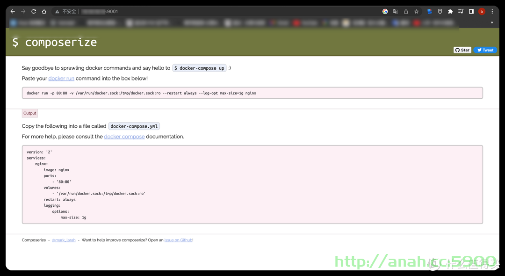This screenshot has height=276, width=505.
Task: Click the 'image: nginx' output line
Action: pyautogui.click(x=57, y=170)
